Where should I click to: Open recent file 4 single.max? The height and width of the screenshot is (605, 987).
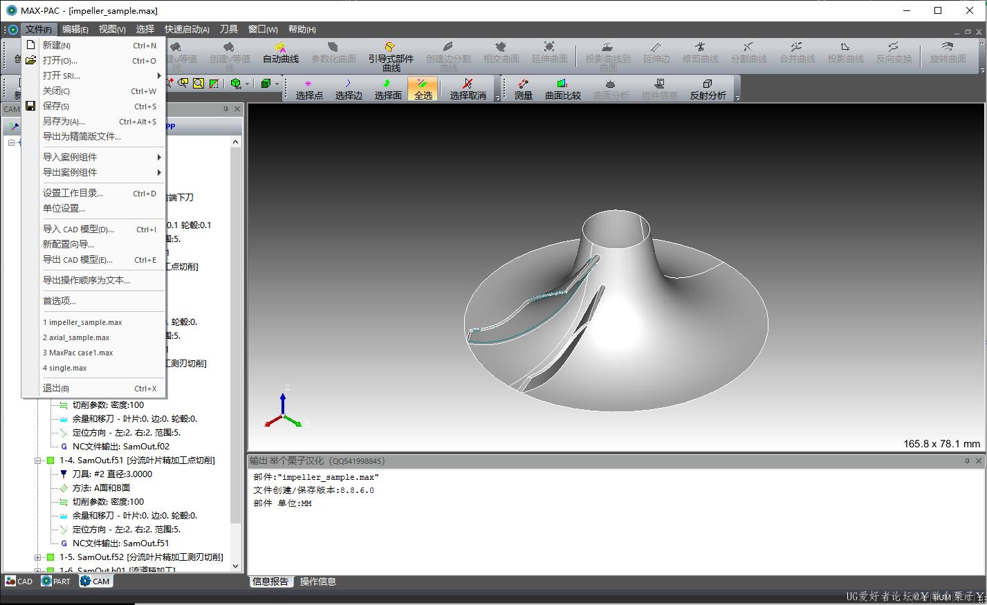pyautogui.click(x=94, y=368)
